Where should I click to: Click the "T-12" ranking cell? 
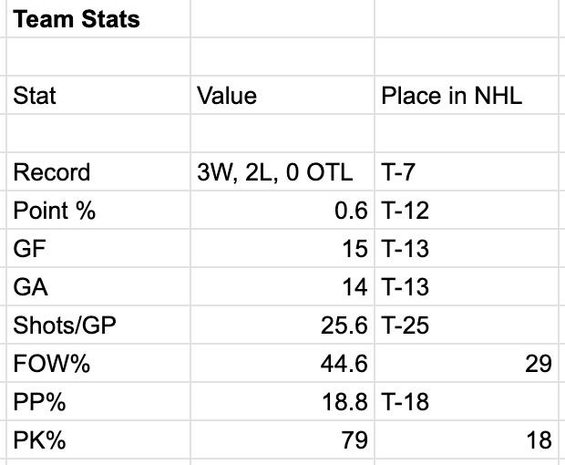point(405,211)
